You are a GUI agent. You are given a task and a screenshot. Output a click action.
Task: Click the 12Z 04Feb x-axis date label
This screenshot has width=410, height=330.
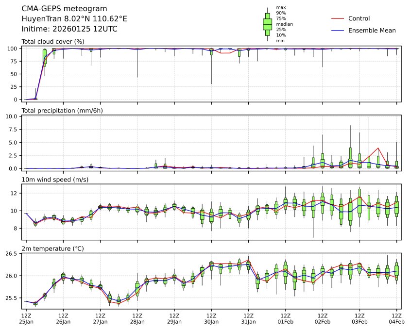click(x=397, y=318)
